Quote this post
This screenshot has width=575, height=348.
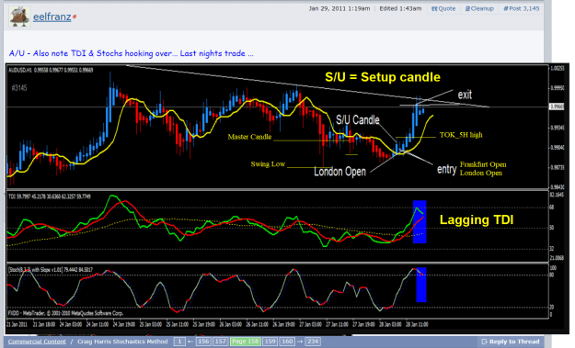(443, 8)
